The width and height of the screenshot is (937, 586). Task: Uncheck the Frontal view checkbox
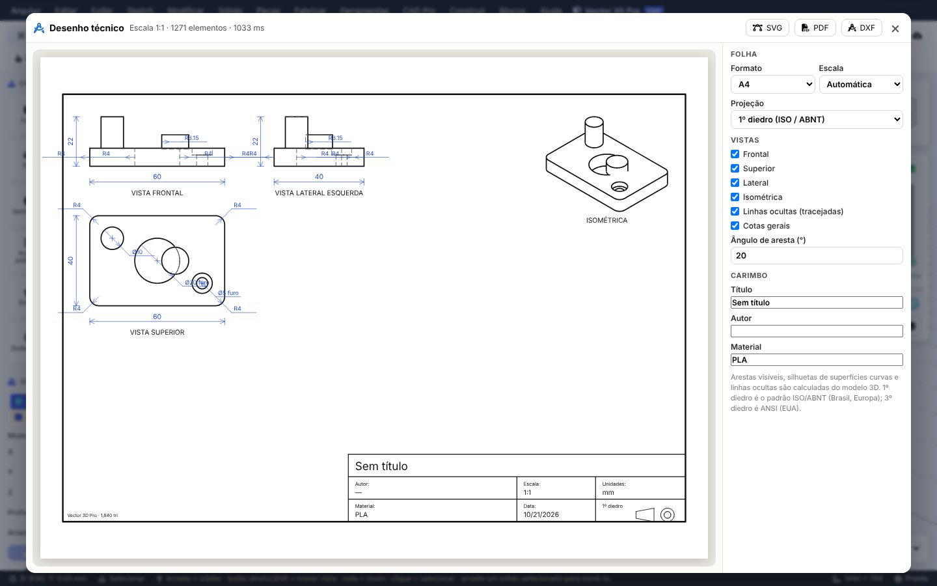point(735,154)
